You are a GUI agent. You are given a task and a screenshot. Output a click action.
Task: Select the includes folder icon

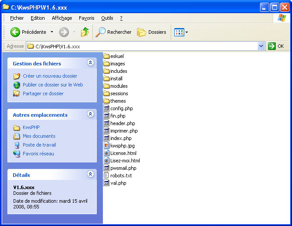point(106,71)
